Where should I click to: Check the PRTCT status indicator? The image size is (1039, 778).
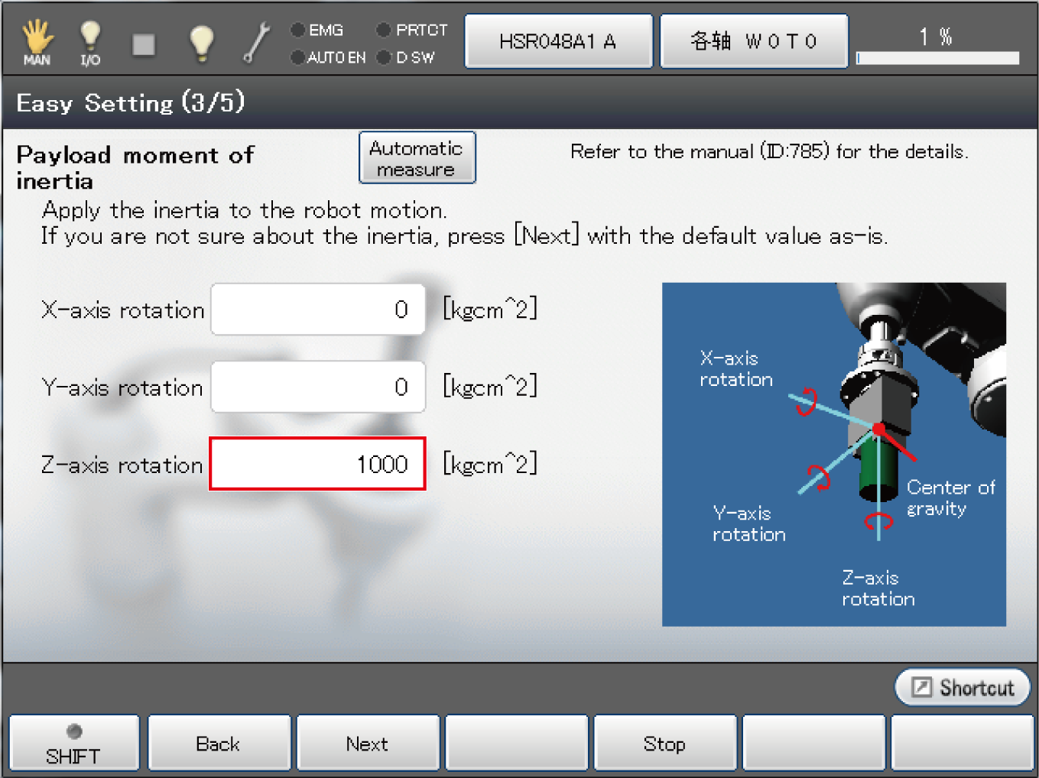point(412,30)
